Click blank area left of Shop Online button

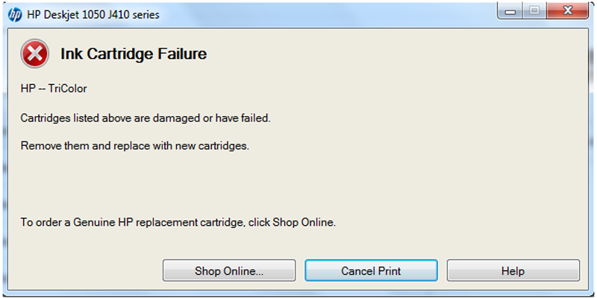82,271
